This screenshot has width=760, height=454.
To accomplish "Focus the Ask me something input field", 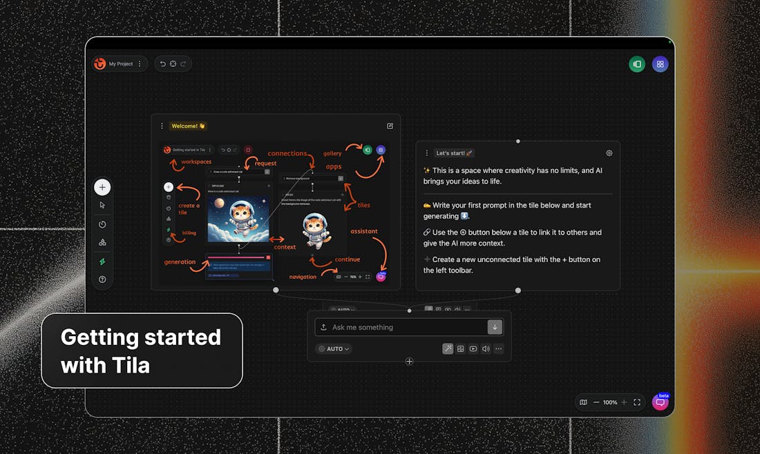I will 409,327.
